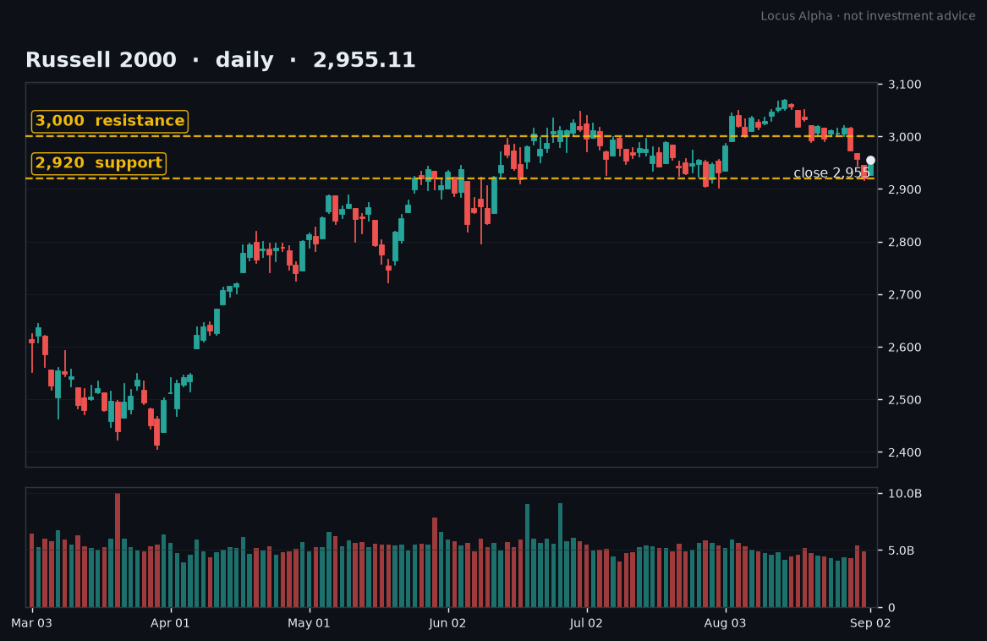This screenshot has width=987, height=641.
Task: Click the Aug 03 date label
Action: click(725, 623)
